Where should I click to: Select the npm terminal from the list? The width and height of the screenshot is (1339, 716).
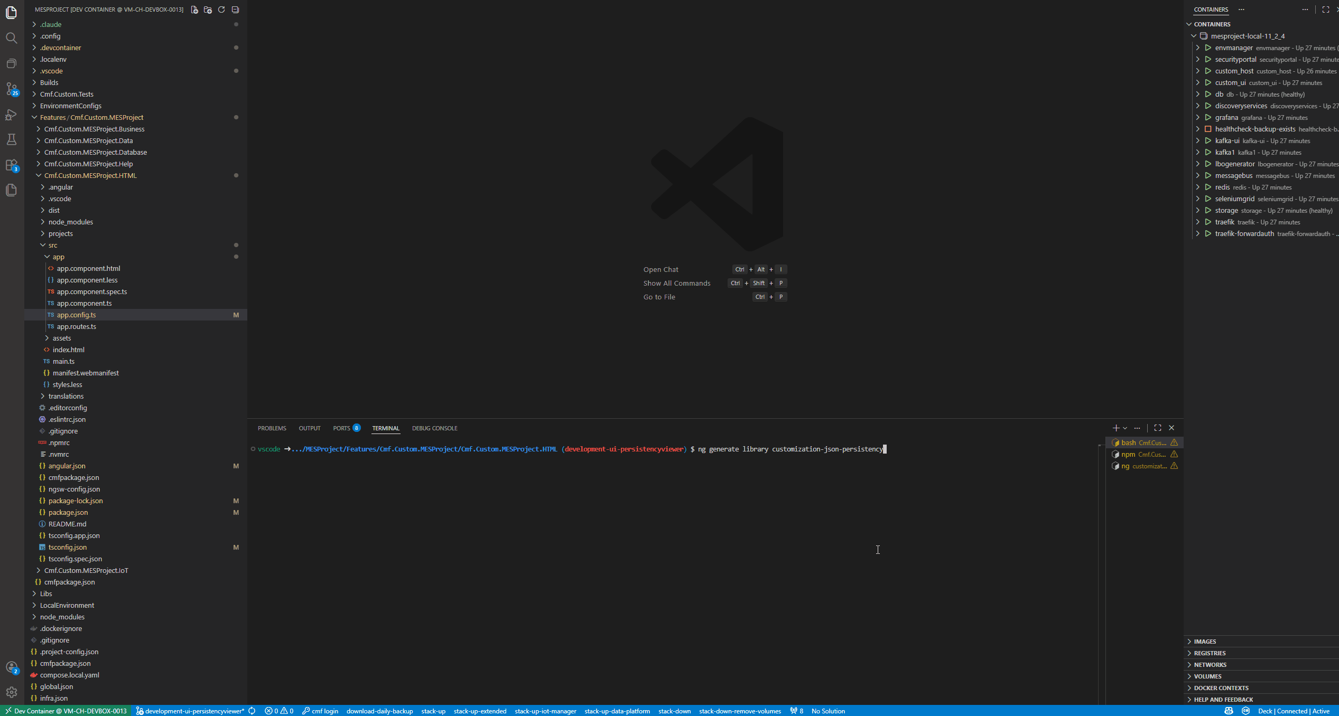(1145, 454)
